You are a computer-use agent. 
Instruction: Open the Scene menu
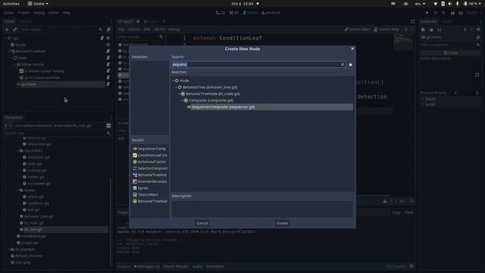[8, 13]
